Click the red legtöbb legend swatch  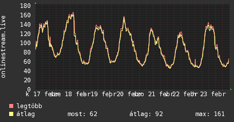(x=11, y=106)
